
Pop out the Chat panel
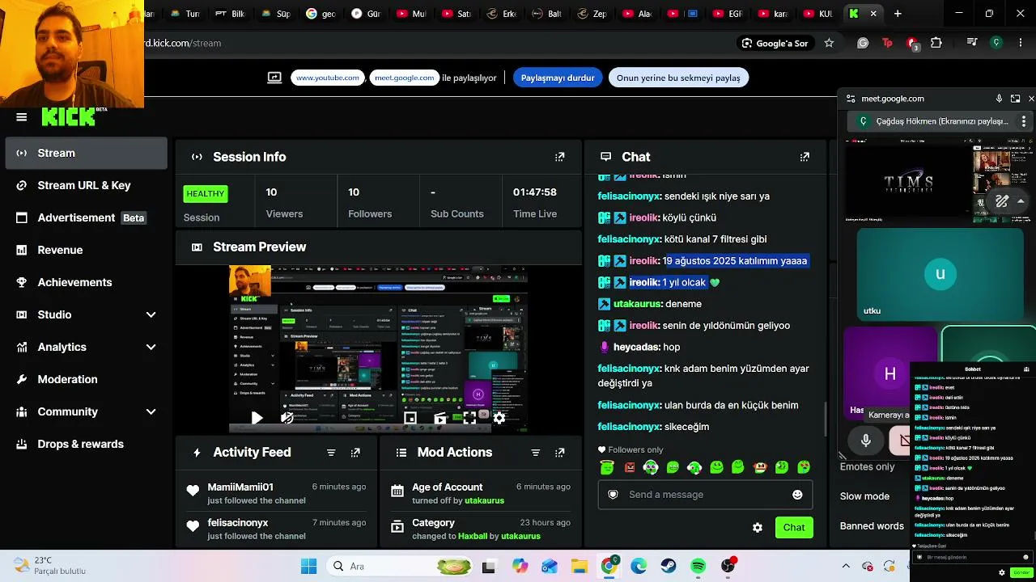(805, 157)
